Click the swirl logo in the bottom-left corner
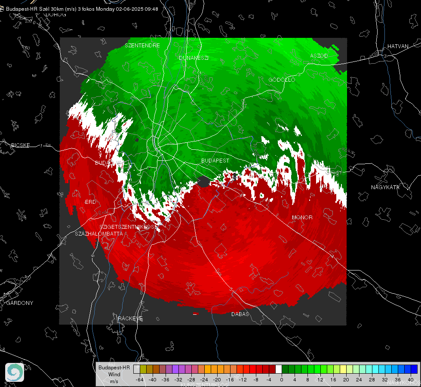The image size is (421, 387). [15, 372]
